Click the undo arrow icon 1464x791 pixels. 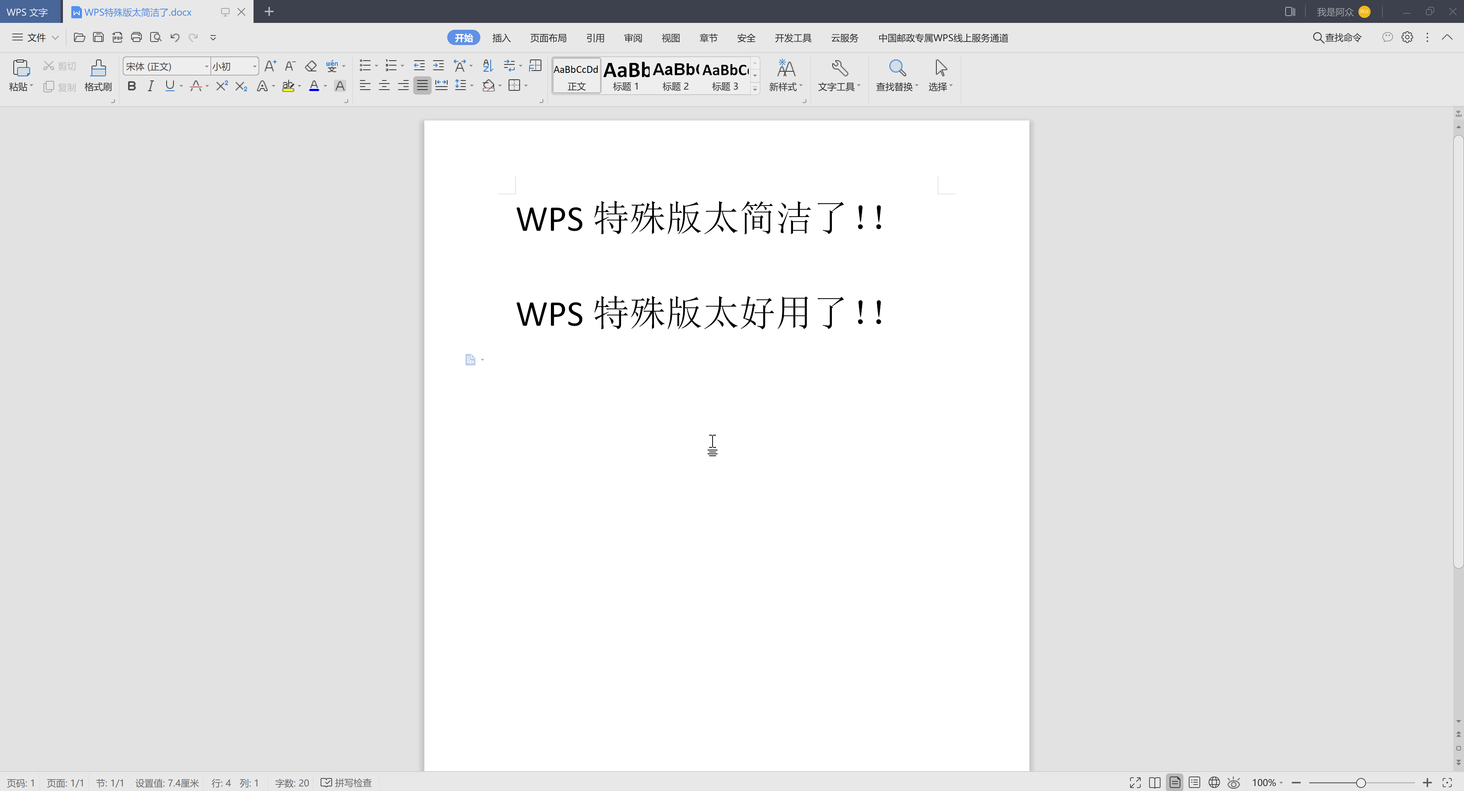(x=175, y=37)
